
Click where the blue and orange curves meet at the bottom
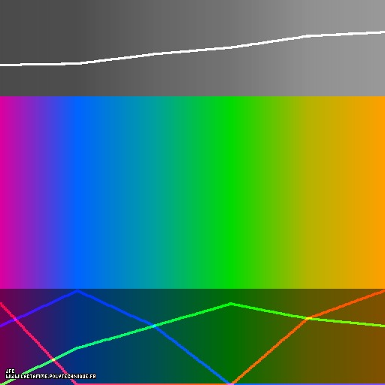click(x=231, y=383)
